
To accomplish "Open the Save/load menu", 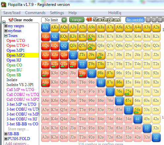I will [12, 13].
